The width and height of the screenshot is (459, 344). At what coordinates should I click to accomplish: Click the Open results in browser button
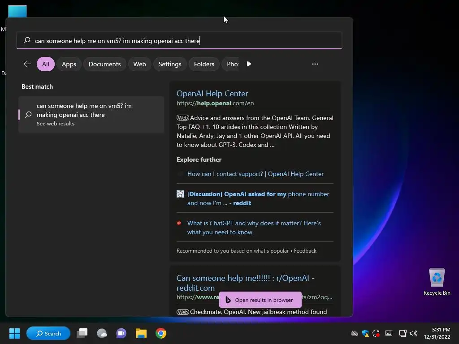point(260,300)
